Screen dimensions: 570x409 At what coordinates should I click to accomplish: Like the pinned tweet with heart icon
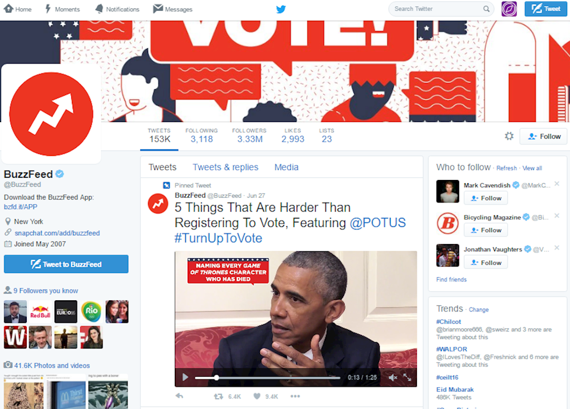coord(257,396)
